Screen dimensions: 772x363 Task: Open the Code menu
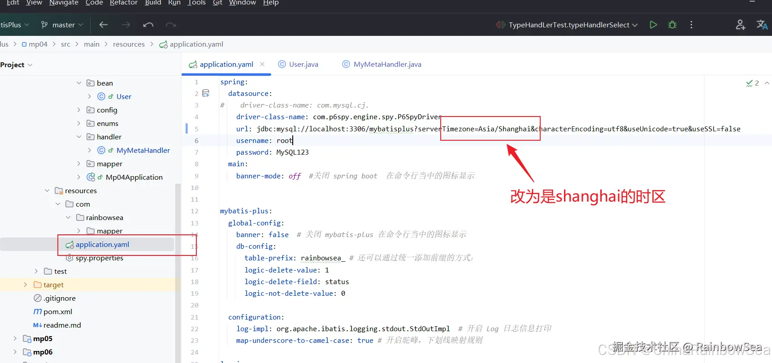pos(94,3)
